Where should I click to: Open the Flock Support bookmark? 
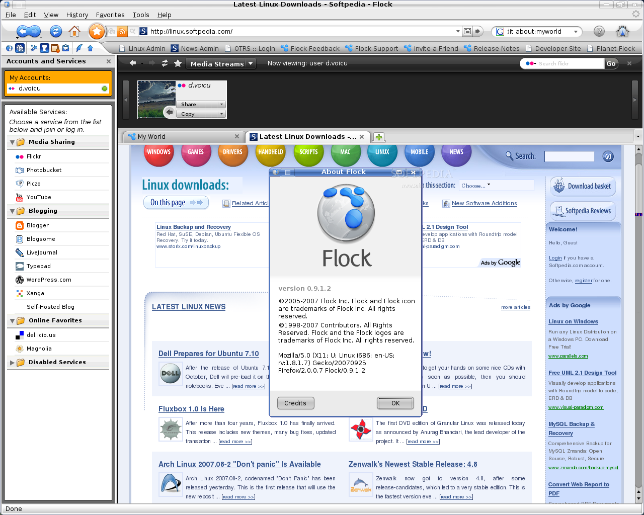372,49
